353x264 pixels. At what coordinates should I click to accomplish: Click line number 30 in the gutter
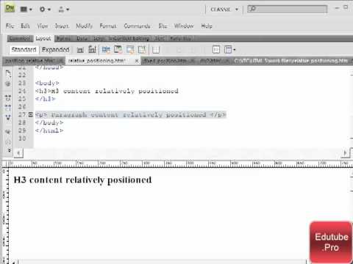22,139
